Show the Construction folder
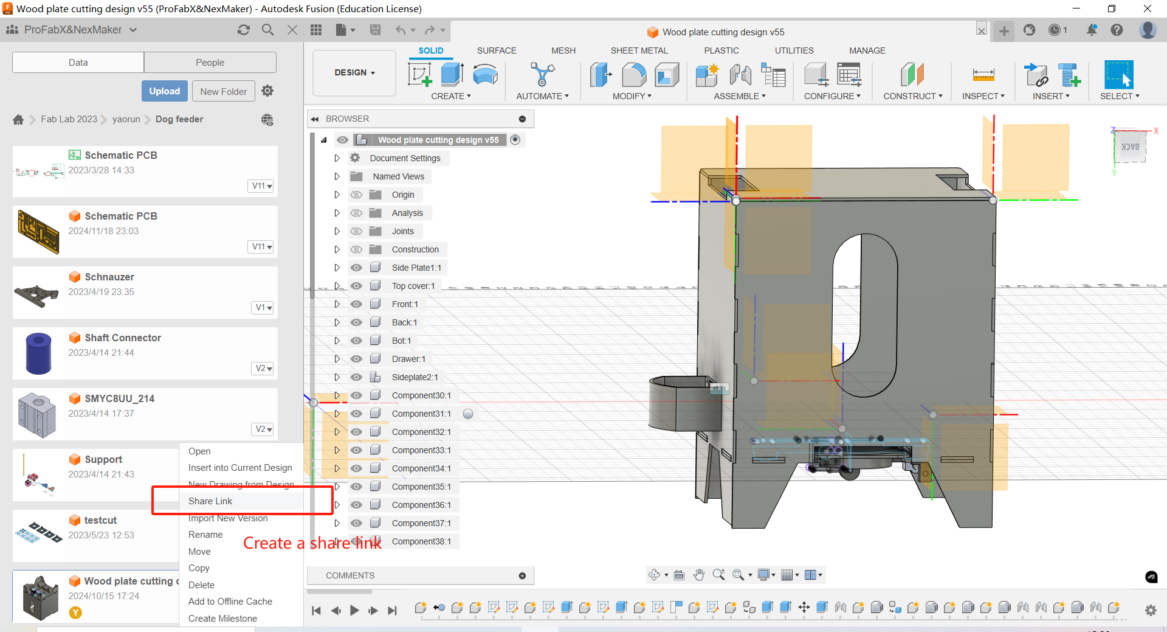1167x632 pixels. 357,249
